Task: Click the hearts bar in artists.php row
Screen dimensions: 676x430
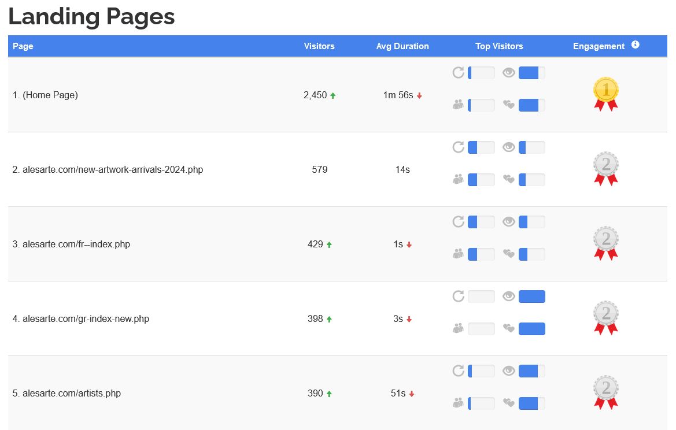Action: click(532, 403)
